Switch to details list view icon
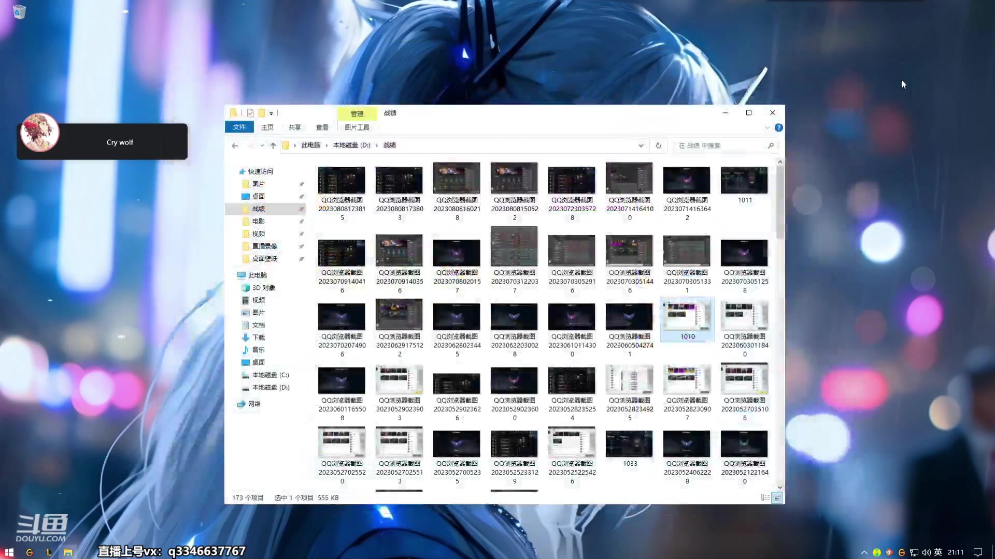Viewport: 995px width, 559px height. (x=765, y=497)
